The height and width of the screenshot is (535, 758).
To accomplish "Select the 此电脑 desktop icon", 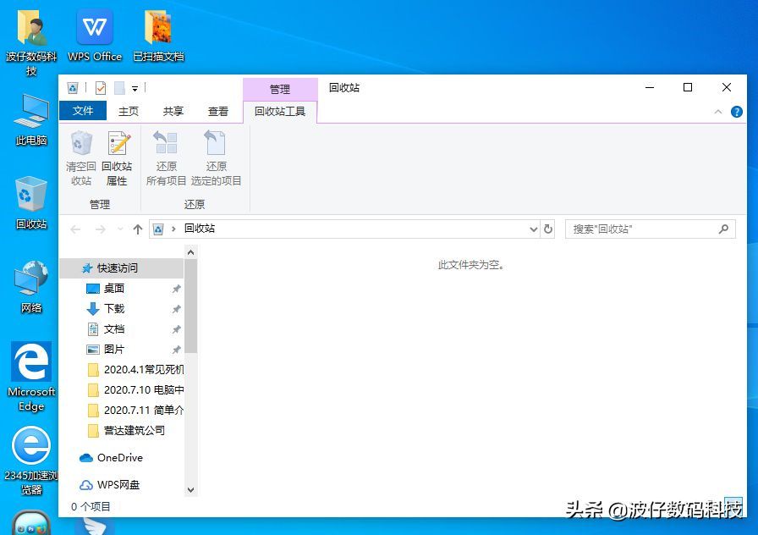I will click(x=31, y=119).
